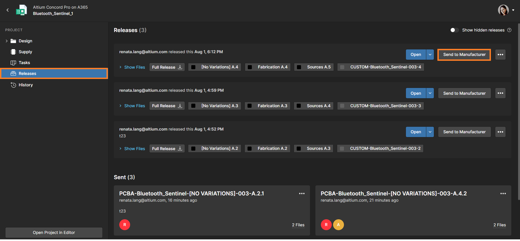Click Sources A.4 package
The height and width of the screenshot is (241, 520).
pos(314,106)
